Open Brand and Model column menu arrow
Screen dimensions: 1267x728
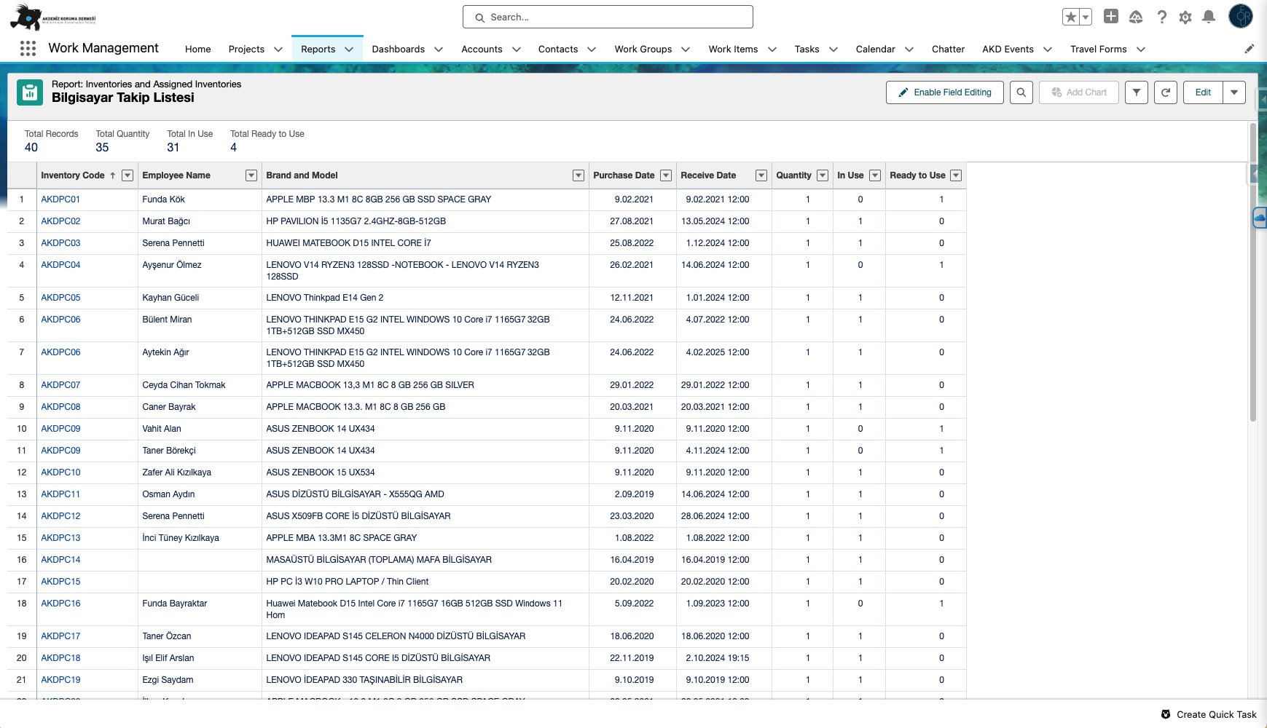click(x=578, y=175)
